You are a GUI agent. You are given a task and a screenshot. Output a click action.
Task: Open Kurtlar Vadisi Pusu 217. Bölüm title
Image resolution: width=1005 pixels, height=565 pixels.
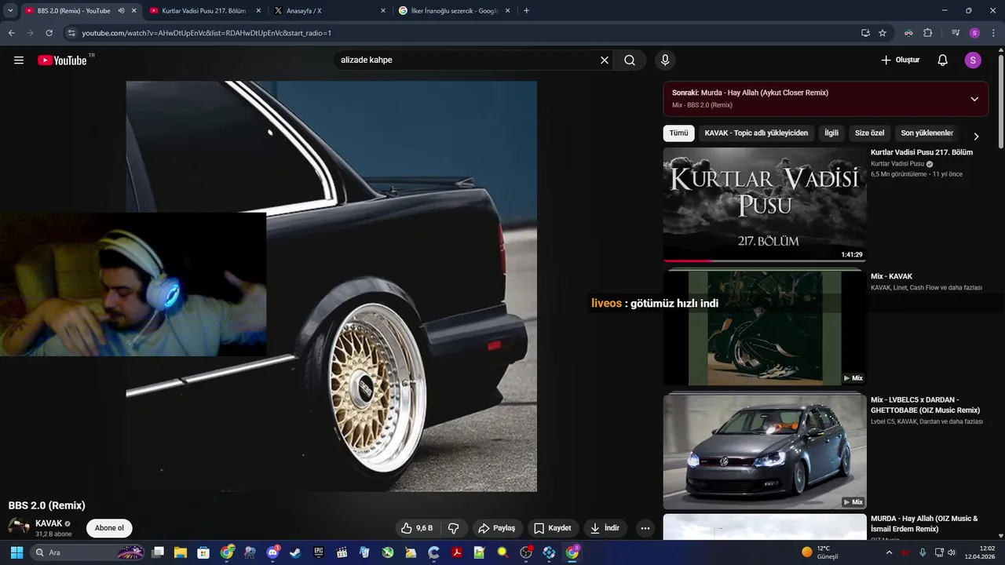(x=922, y=152)
